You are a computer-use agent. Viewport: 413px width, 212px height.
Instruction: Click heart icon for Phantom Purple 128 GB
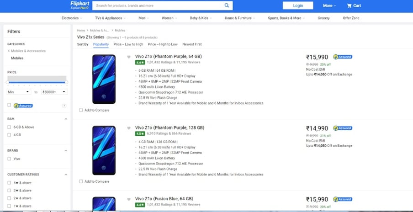click(129, 128)
